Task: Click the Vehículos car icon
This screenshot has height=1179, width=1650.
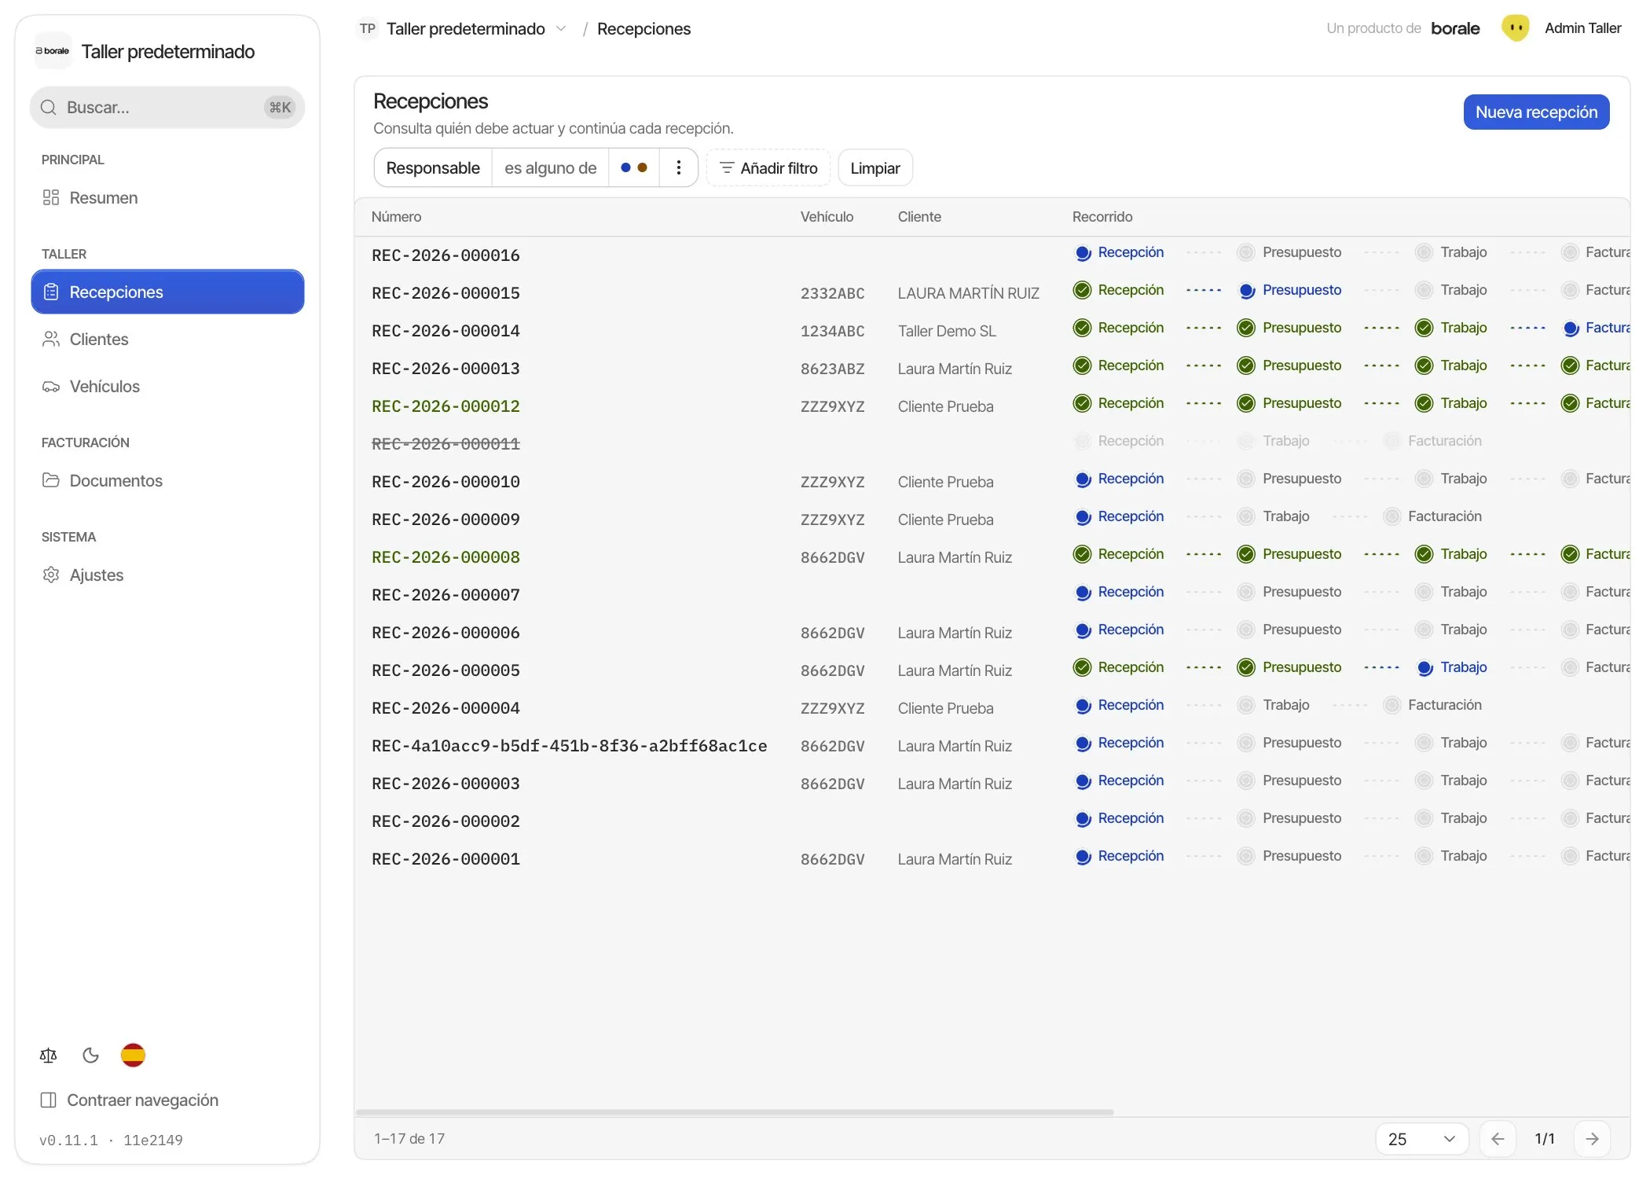Action: [x=51, y=386]
